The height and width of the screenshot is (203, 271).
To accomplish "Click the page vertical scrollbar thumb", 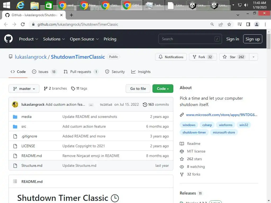I will (269, 41).
